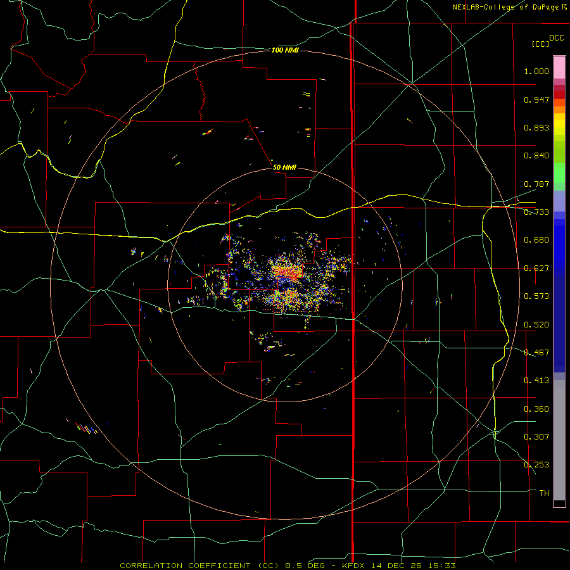
Task: Click the TH threshold label
Action: point(544,493)
